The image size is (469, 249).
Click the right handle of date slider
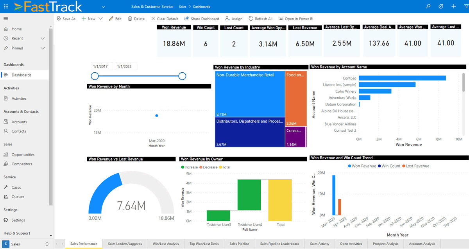(182, 76)
